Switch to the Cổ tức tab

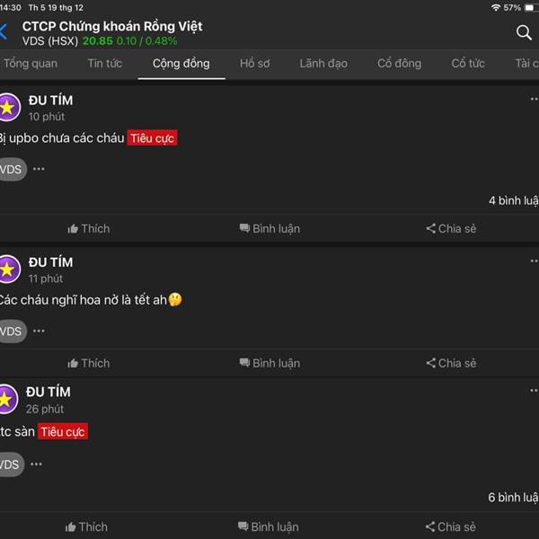tap(468, 63)
